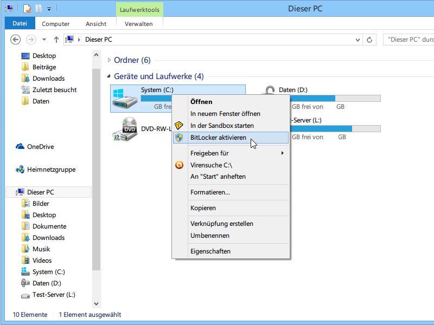Viewport: 434px width, 325px height.
Task: Select Verknüpfung erstellen
Action: coord(222,224)
